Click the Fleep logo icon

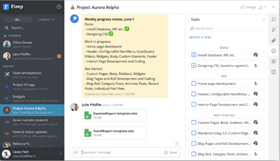6,7
